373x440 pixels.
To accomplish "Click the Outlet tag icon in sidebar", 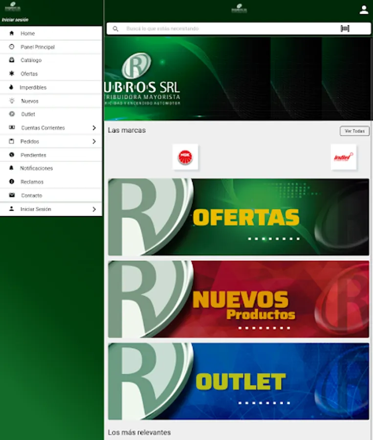I will coord(12,114).
